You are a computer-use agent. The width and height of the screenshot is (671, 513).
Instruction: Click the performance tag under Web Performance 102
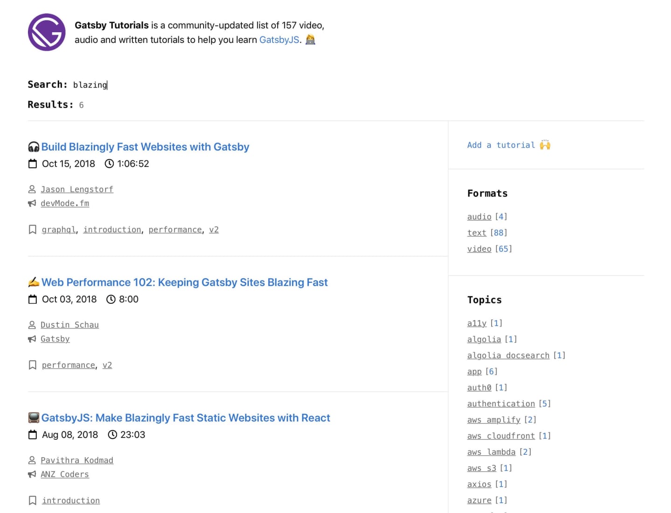[68, 365]
